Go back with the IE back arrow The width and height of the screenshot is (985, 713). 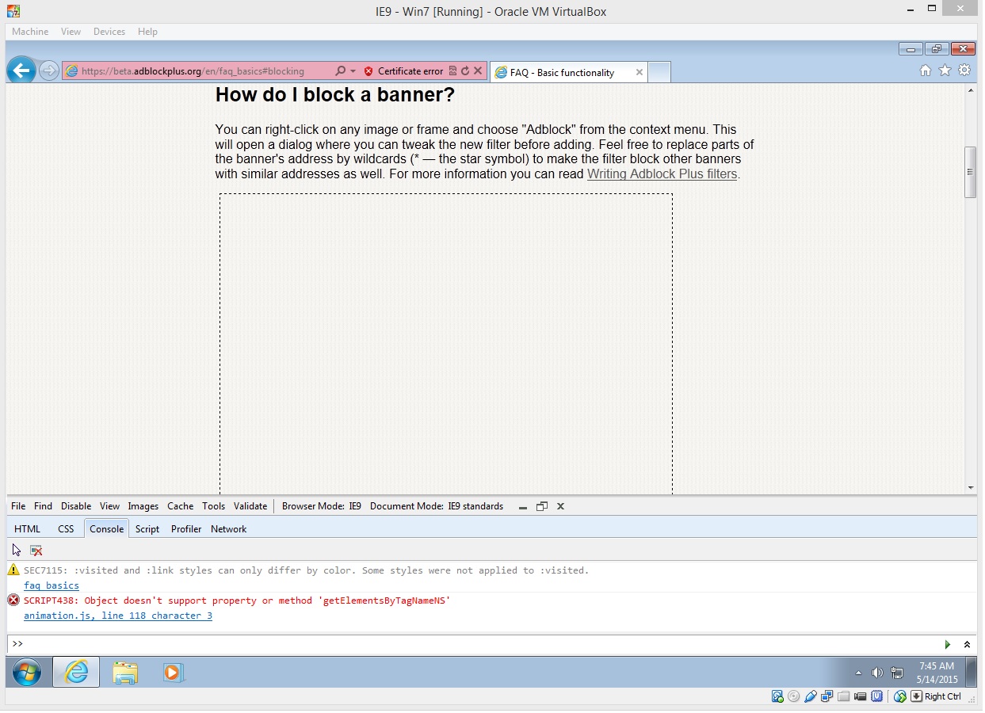click(21, 71)
